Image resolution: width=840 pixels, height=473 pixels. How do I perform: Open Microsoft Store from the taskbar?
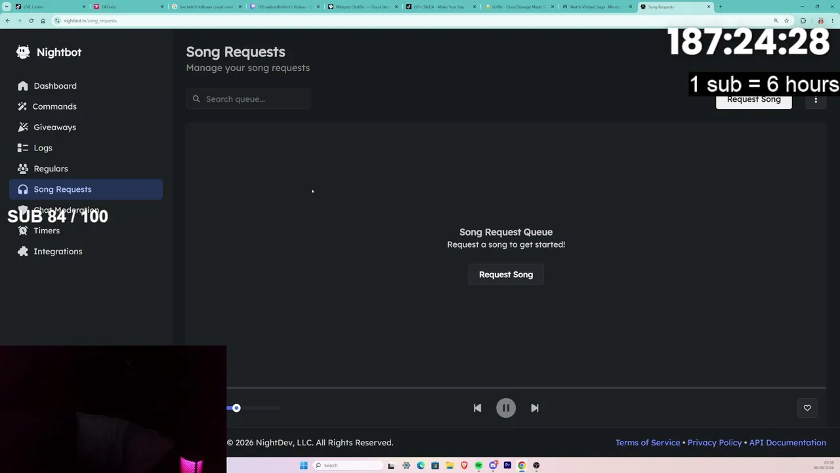(x=435, y=466)
